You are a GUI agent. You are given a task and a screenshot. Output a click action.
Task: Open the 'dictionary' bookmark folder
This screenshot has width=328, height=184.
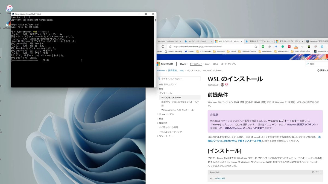219,51
